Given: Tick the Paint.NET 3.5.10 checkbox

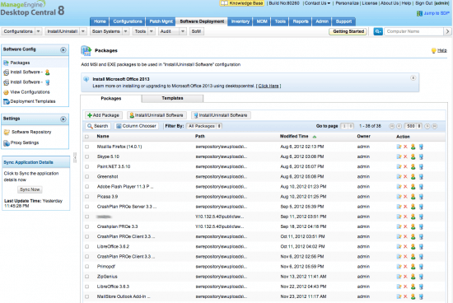Looking at the screenshot, I should point(87,166).
